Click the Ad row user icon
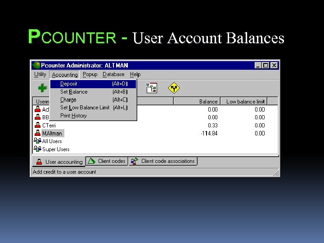Screen dimensions: 324x243 (x=38, y=109)
